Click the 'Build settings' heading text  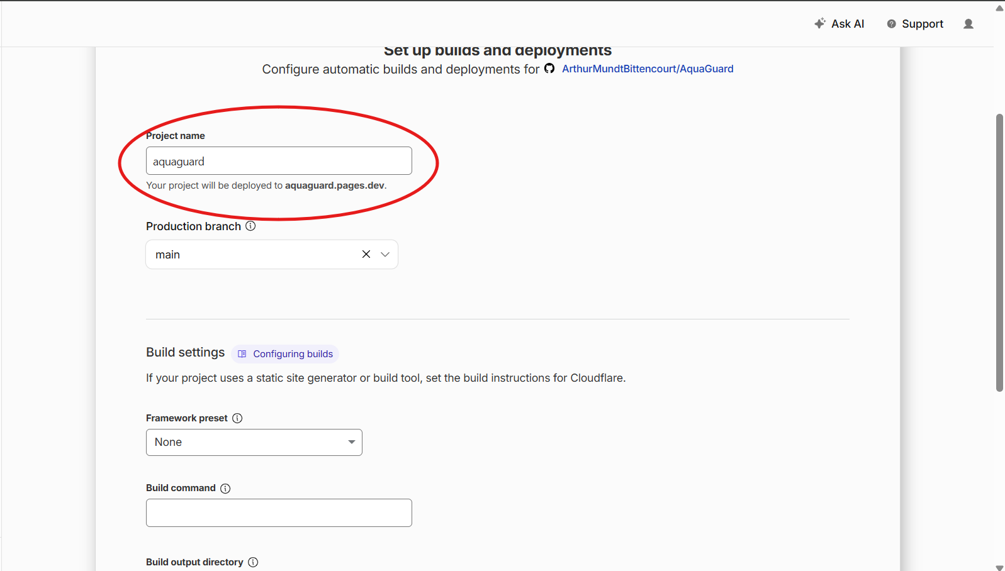[185, 352]
